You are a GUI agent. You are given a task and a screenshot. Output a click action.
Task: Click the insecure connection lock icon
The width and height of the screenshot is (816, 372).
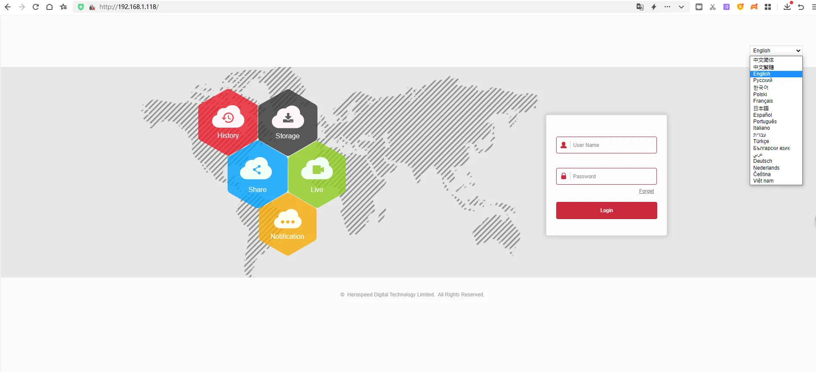click(92, 7)
